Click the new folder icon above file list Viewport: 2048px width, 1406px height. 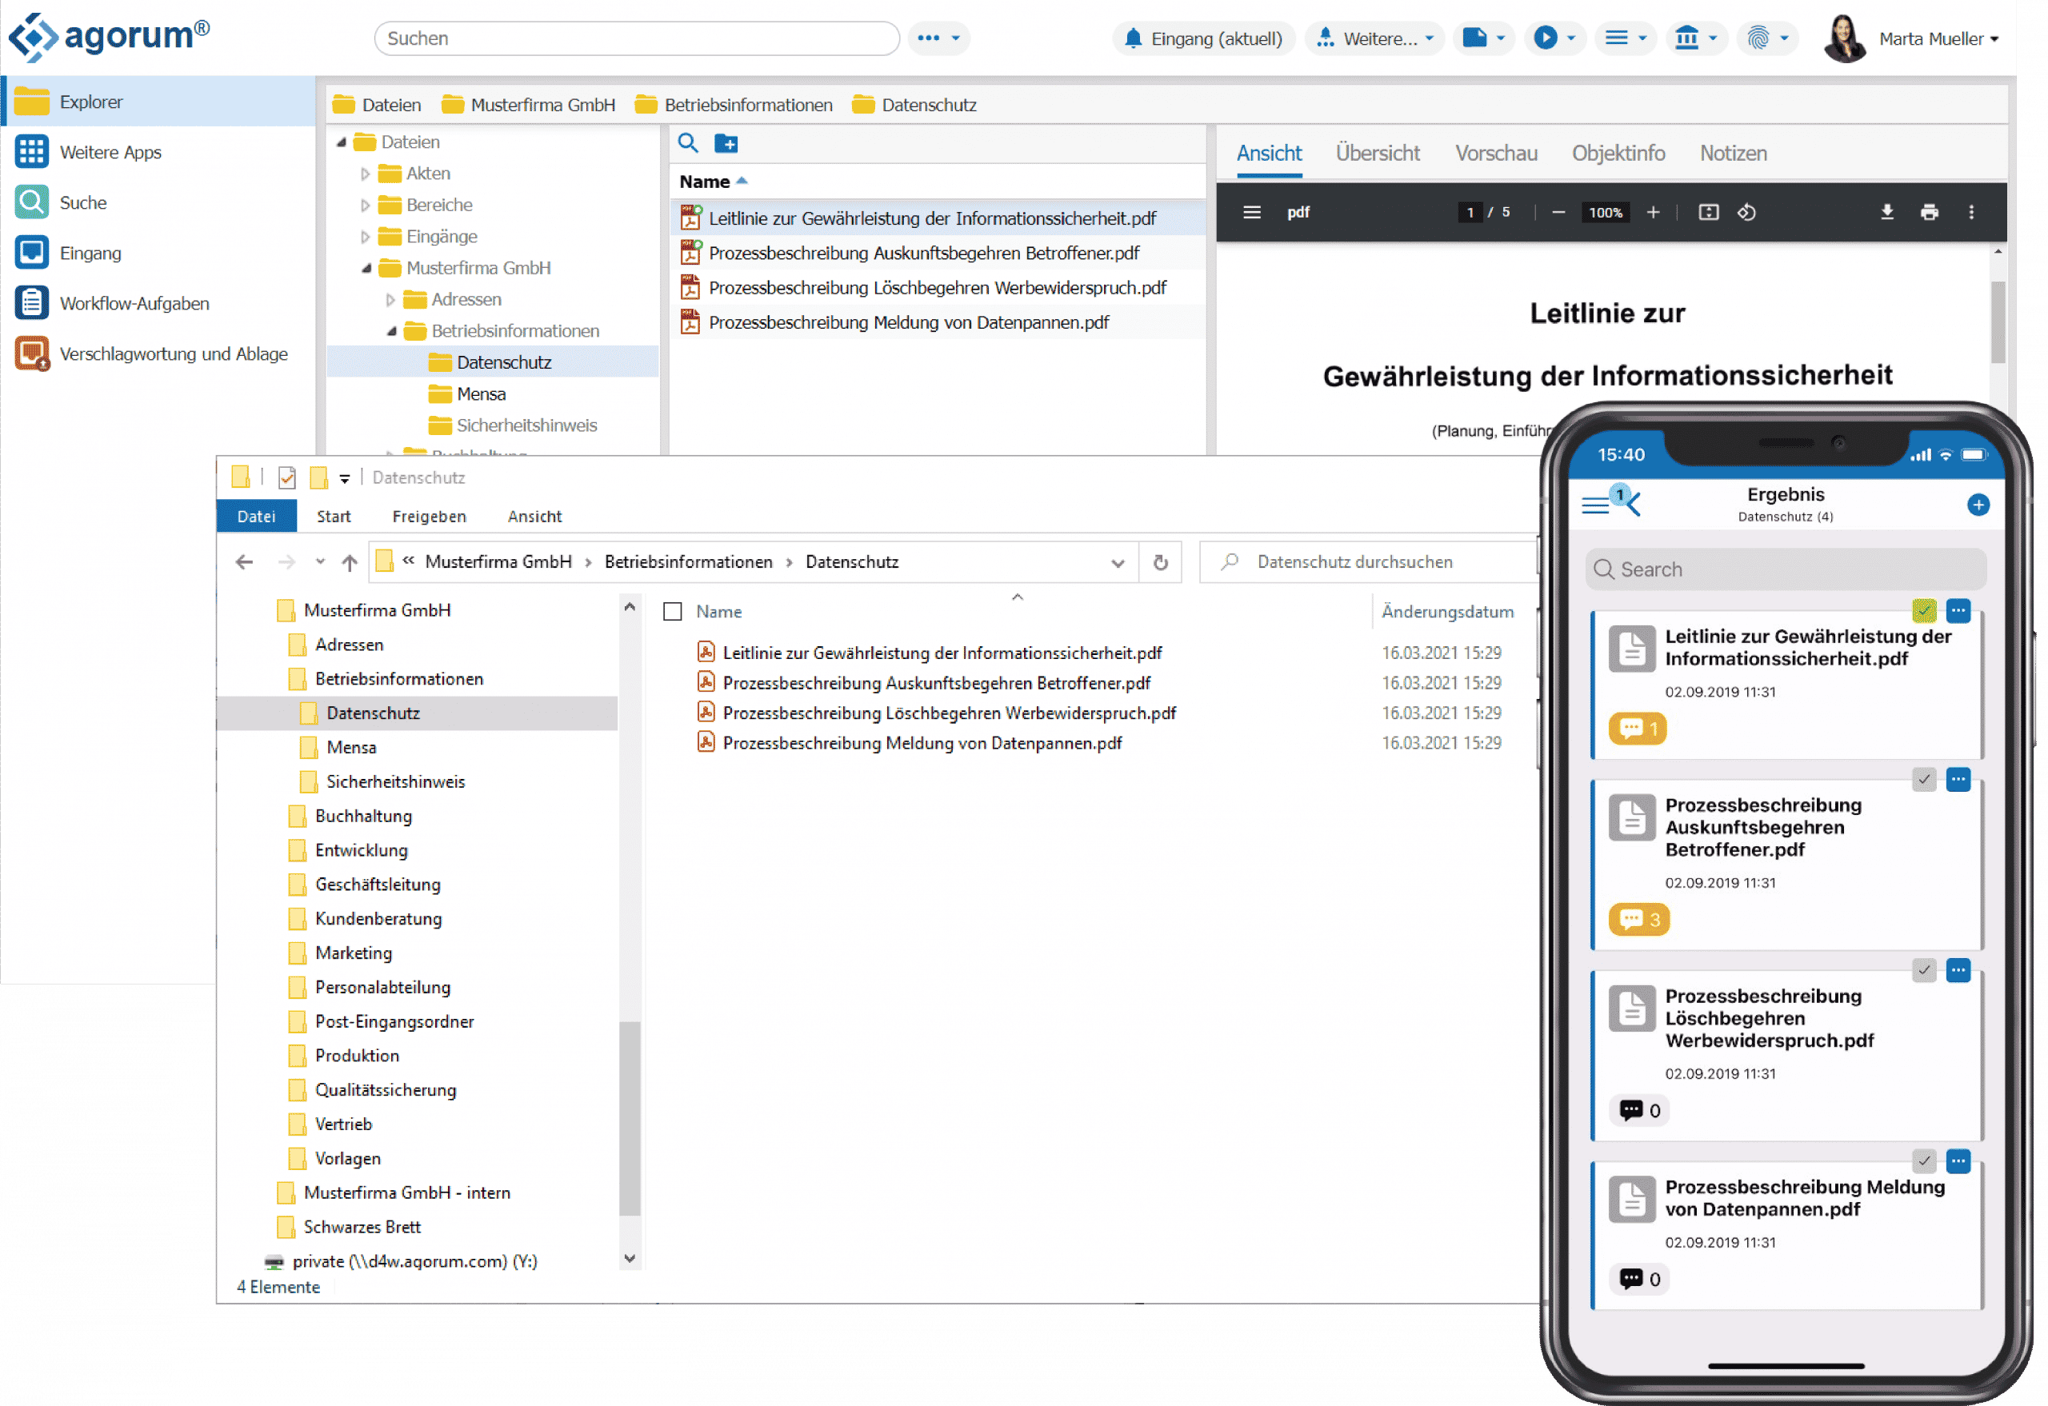[x=726, y=144]
